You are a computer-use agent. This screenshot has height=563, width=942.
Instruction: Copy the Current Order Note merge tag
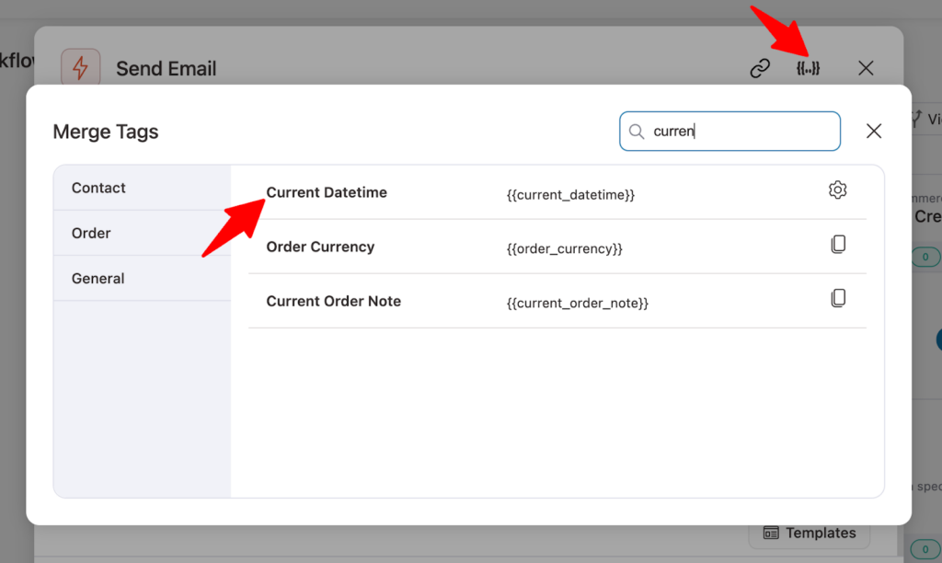click(x=837, y=299)
